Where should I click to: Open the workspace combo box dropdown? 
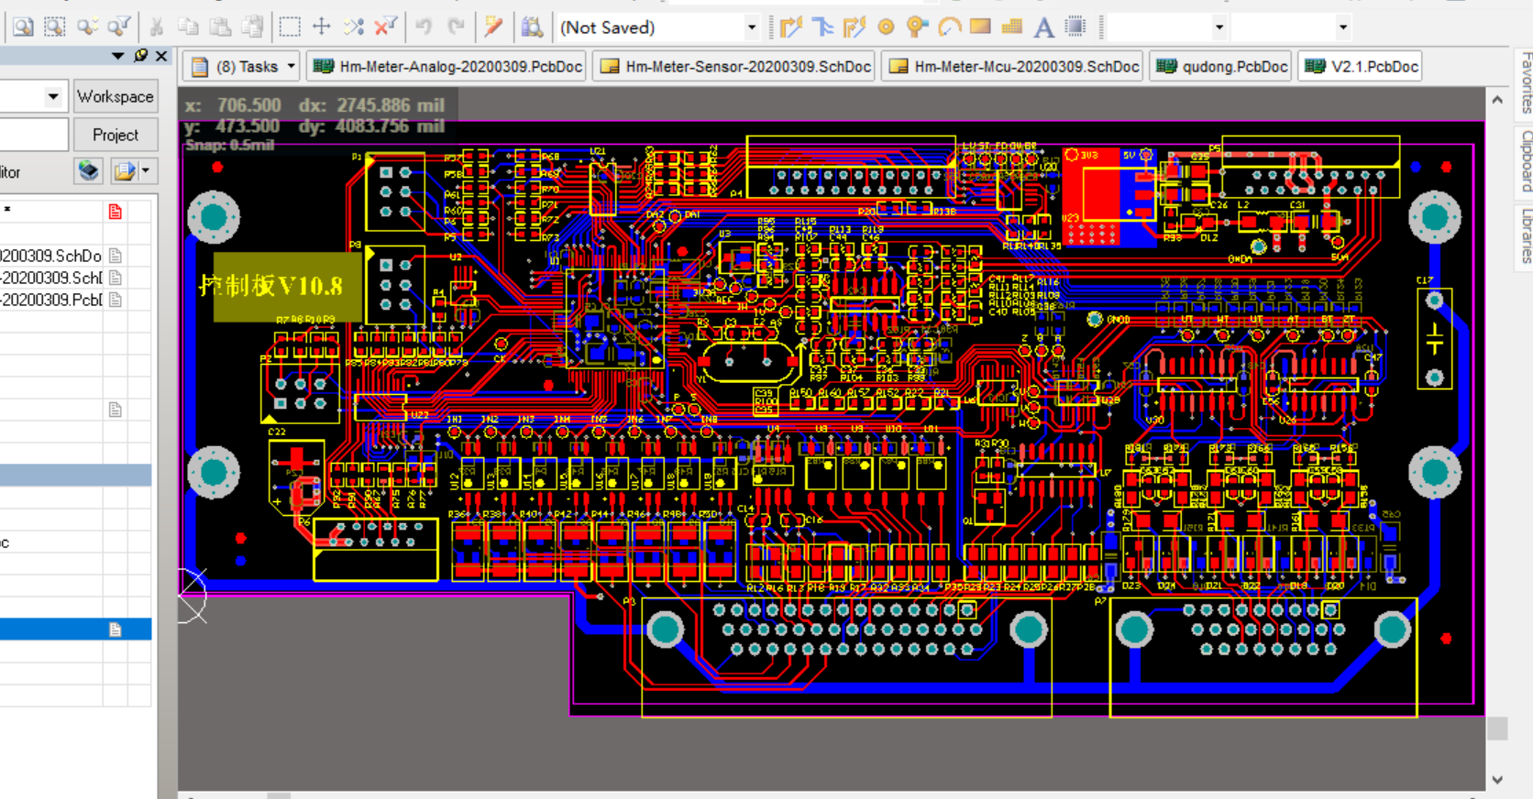coord(53,96)
